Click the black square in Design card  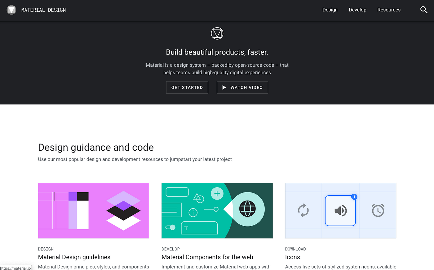[83, 196]
